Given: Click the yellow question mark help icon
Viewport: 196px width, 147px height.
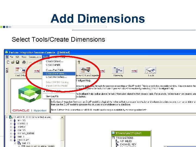Looking at the screenshot, I should coord(79,62).
